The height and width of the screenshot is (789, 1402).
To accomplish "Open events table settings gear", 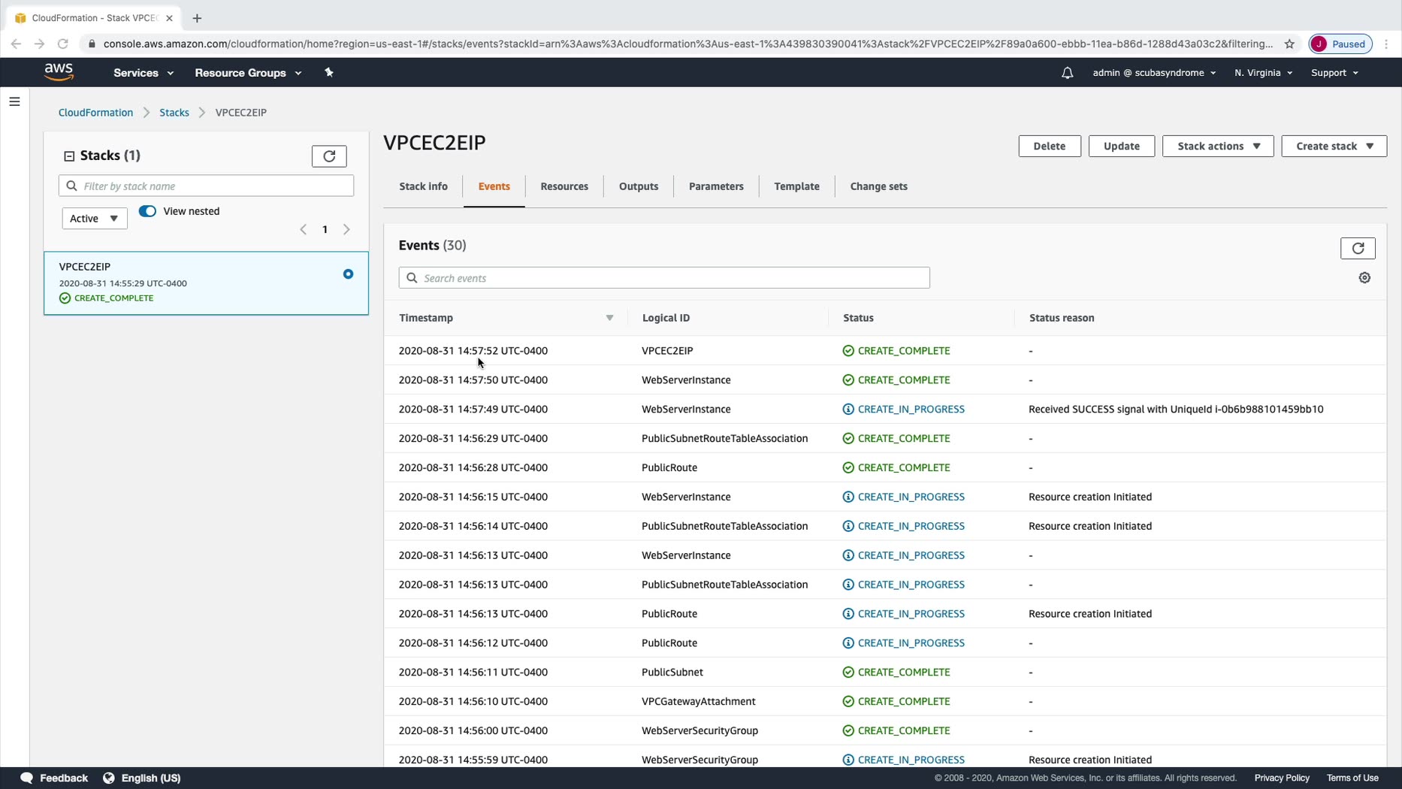I will click(1364, 278).
